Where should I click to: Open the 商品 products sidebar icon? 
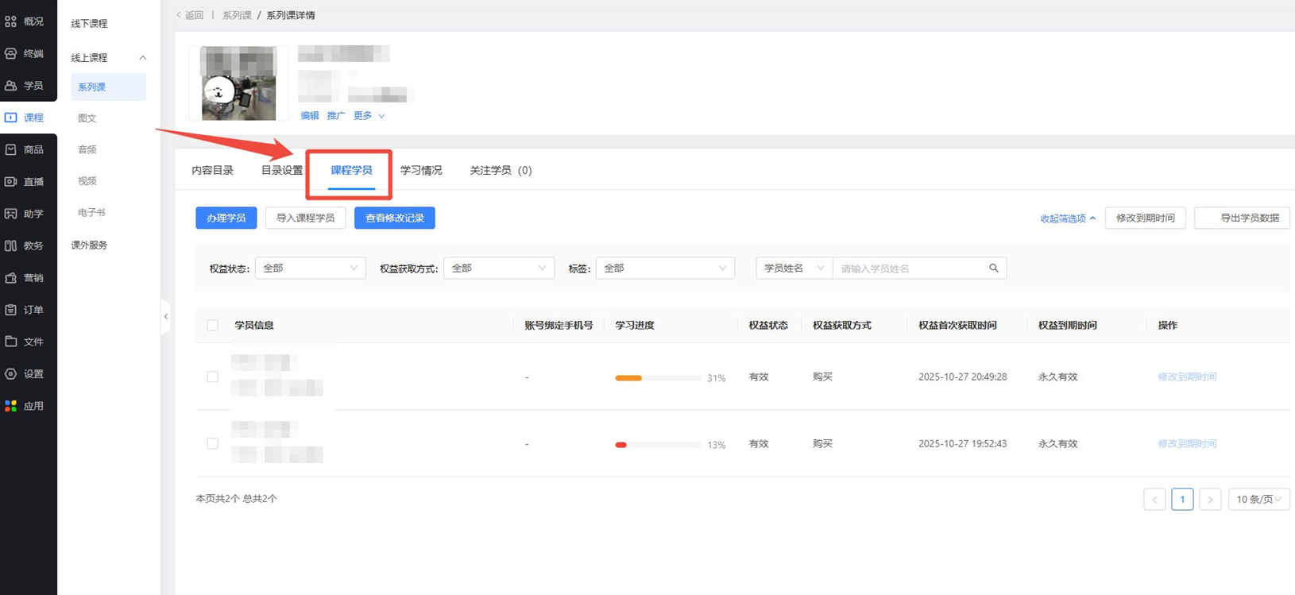pos(11,149)
